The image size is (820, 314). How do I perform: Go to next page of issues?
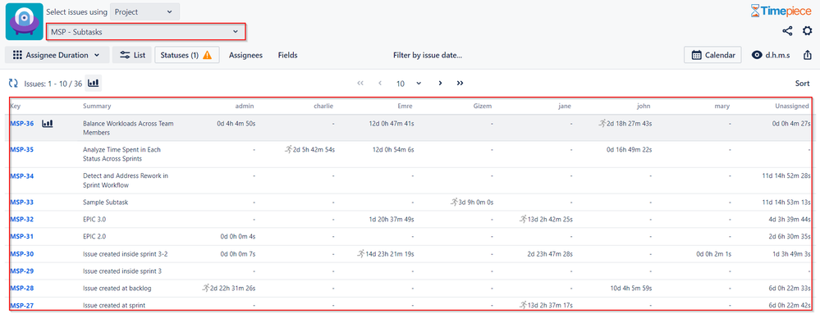440,83
